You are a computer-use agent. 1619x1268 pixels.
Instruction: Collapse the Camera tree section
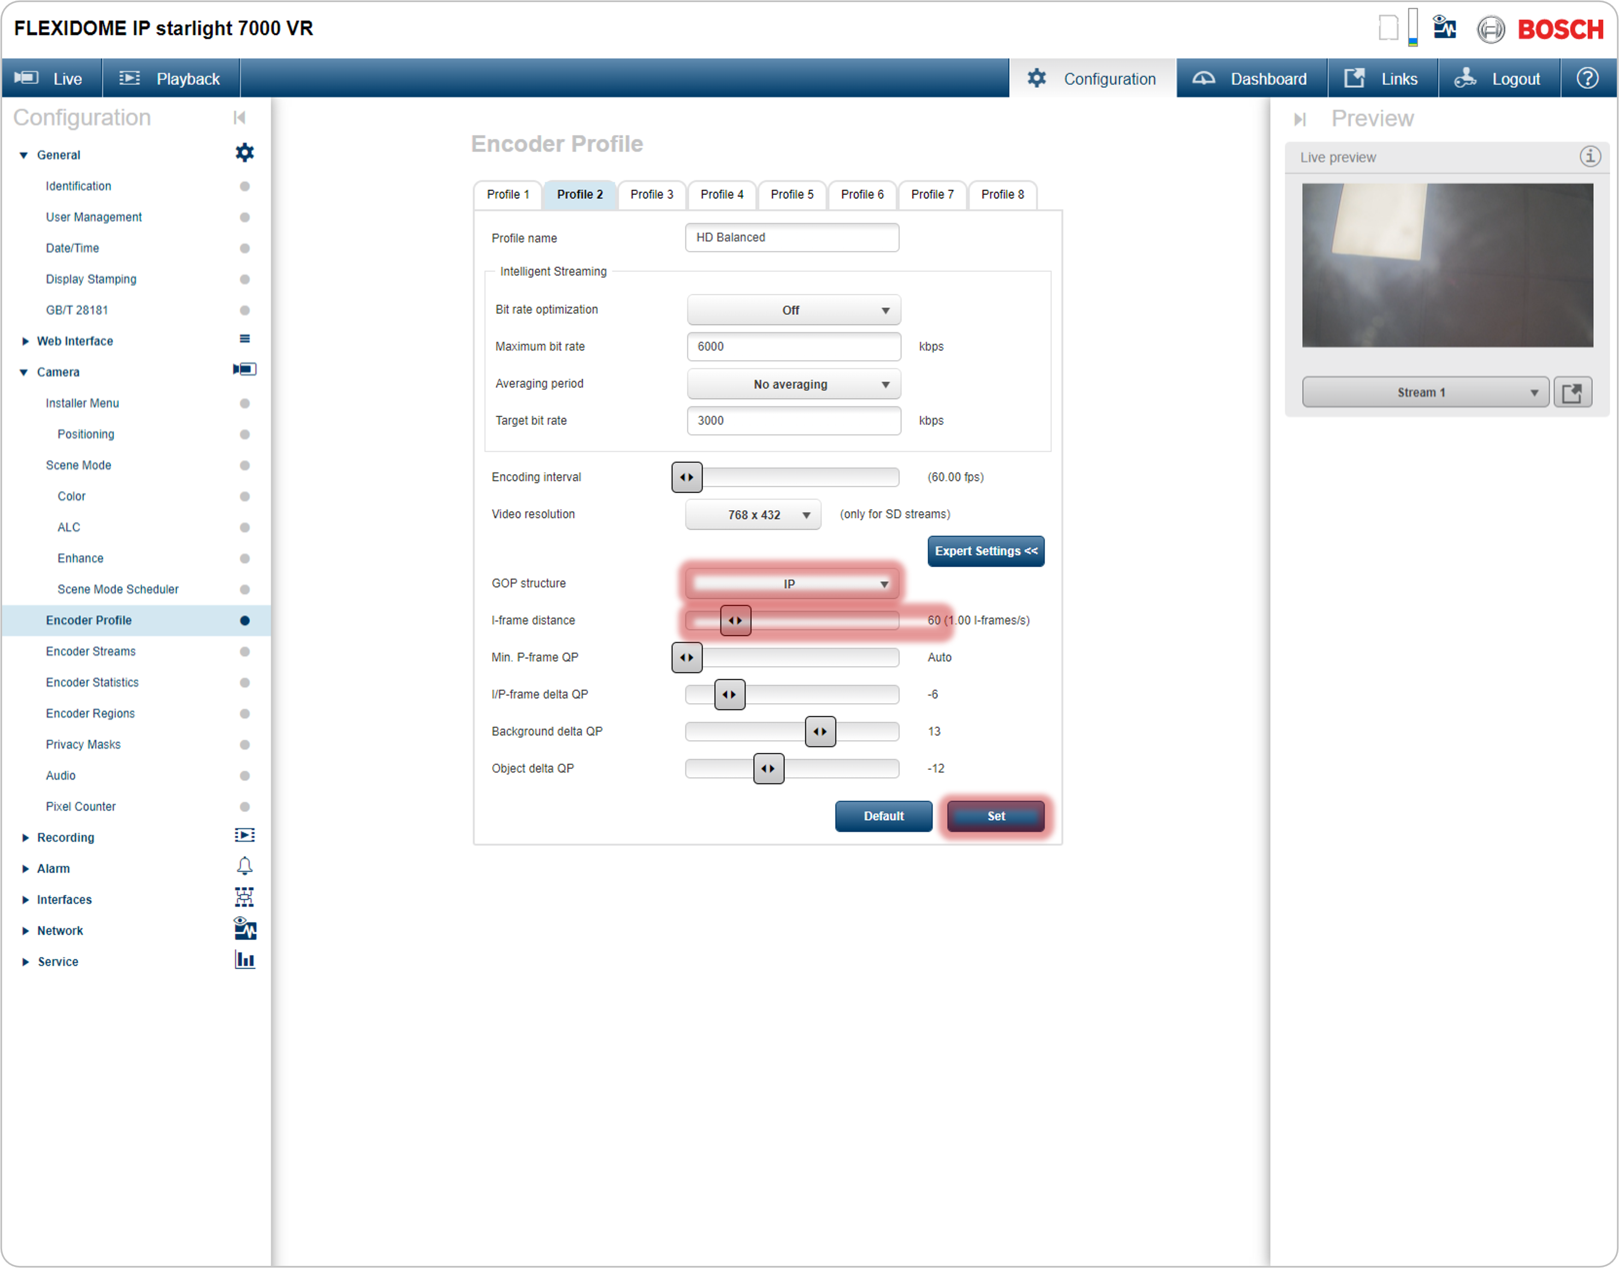tap(23, 373)
